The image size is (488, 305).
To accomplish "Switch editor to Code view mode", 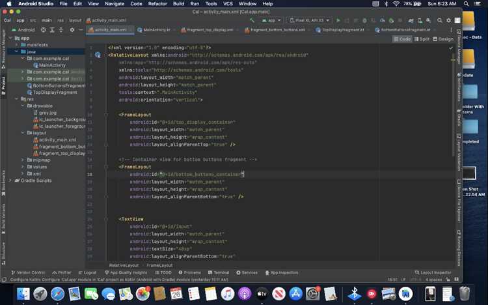I will (x=402, y=39).
